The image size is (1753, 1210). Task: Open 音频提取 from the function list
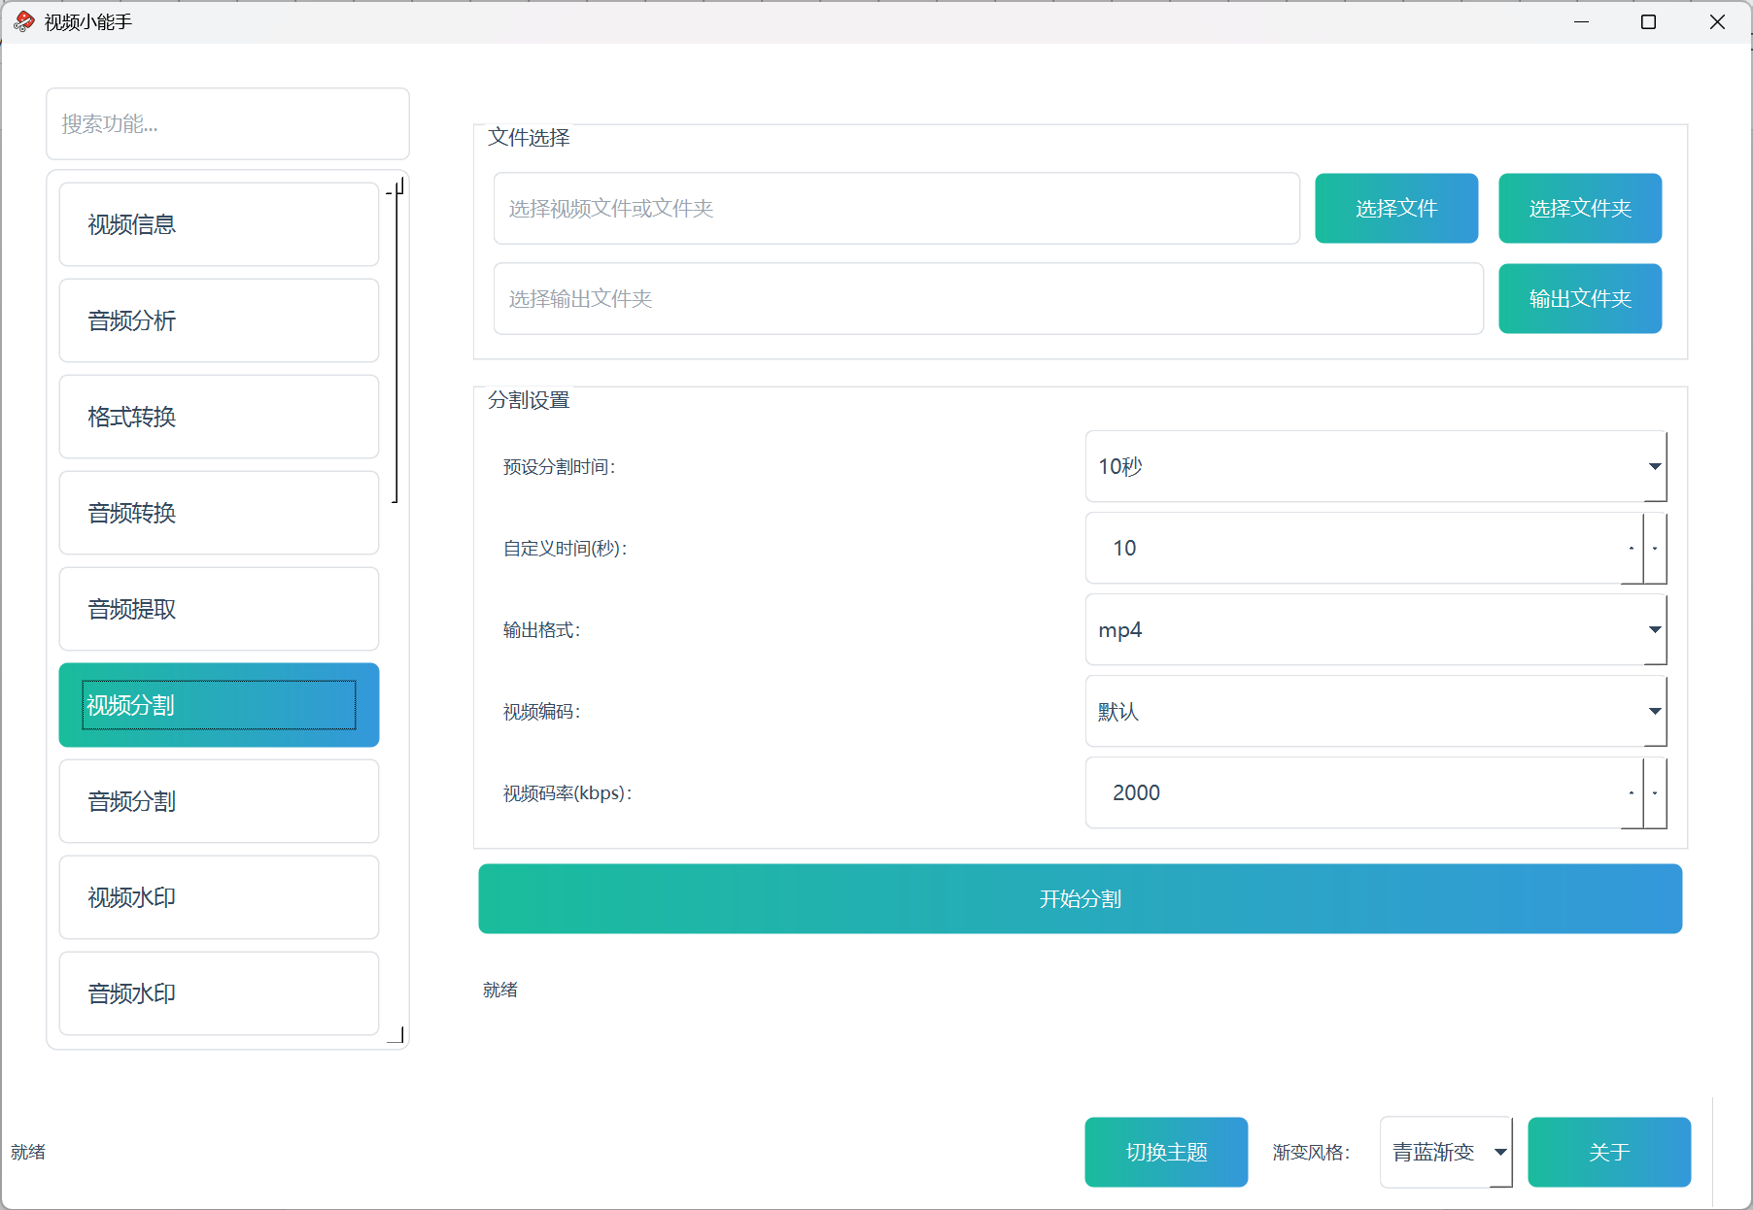pyautogui.click(x=219, y=609)
